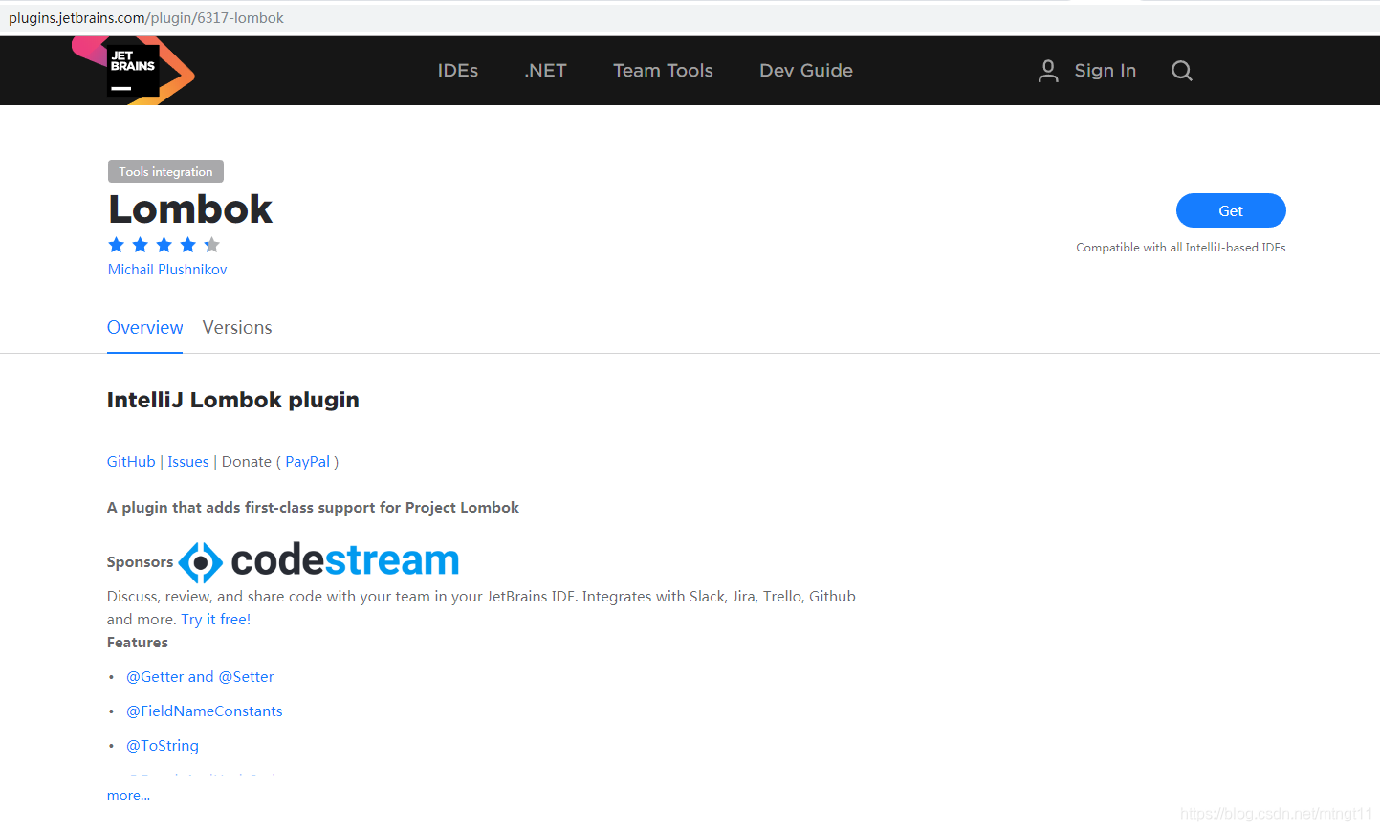Click the 'Compatible with all IntelliJ-based IDEs' text
The height and width of the screenshot is (831, 1380).
tap(1181, 248)
